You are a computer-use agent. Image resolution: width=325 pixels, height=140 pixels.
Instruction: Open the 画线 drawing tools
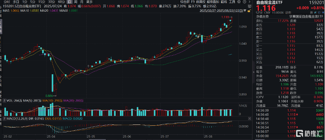[224, 2]
